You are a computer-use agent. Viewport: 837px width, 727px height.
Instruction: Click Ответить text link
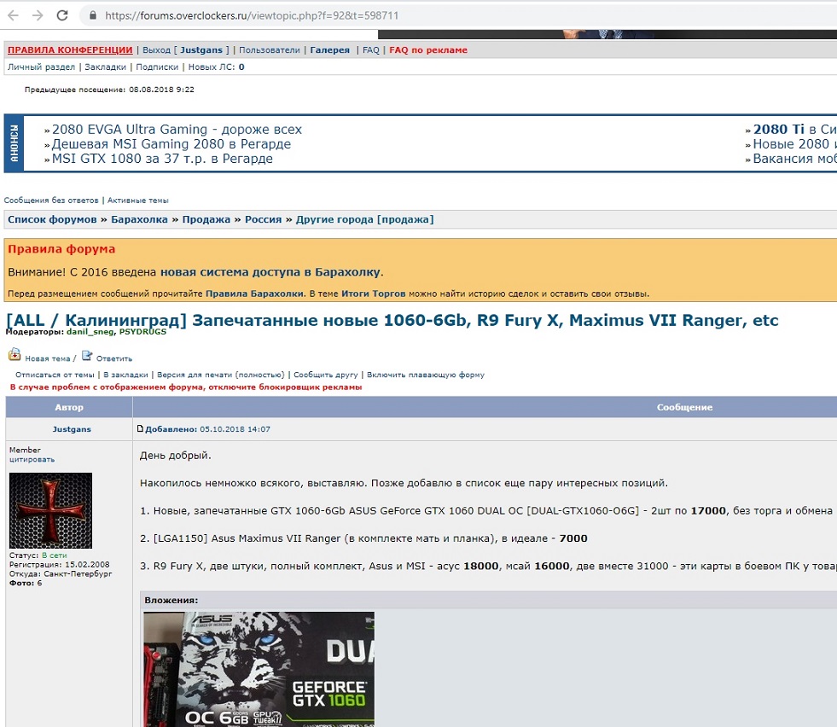point(114,358)
